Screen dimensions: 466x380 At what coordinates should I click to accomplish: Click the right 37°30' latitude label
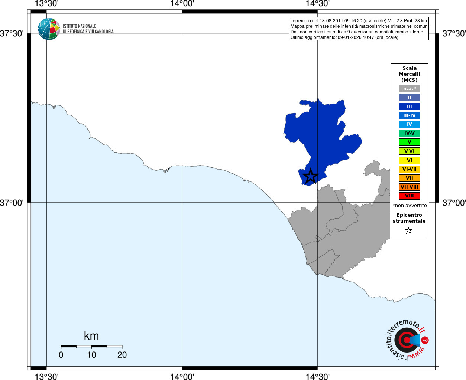pos(454,34)
